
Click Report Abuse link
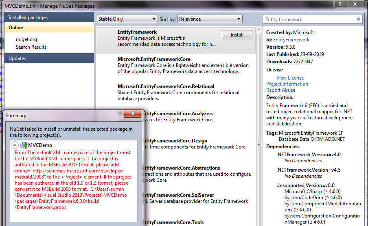pos(281,90)
